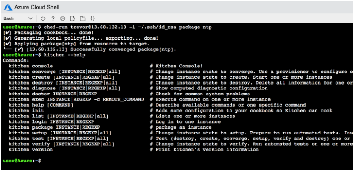Click the 'kitchen version' command entry
Screen dimensions: 354x170
click(x=31, y=149)
